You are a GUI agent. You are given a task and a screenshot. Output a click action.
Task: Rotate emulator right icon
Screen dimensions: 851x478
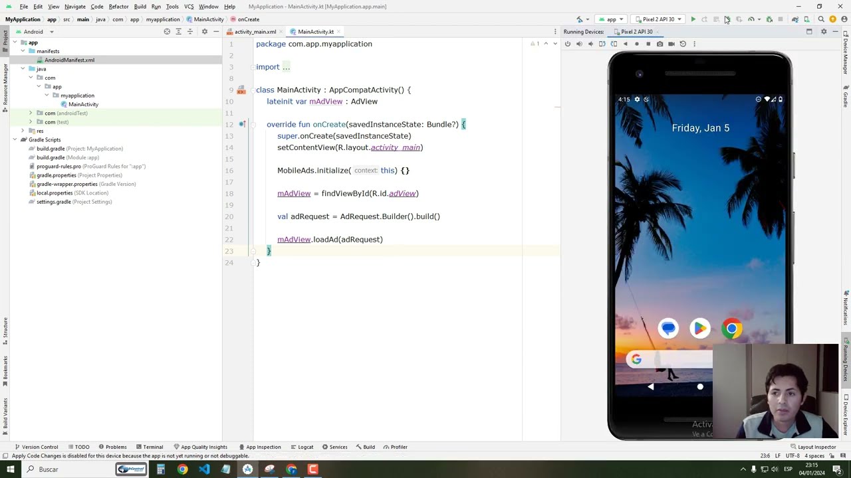click(614, 44)
